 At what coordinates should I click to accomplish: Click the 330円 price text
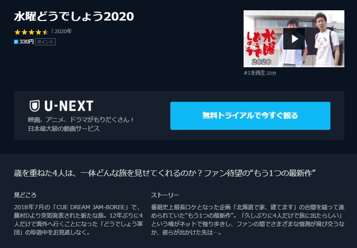click(x=27, y=42)
